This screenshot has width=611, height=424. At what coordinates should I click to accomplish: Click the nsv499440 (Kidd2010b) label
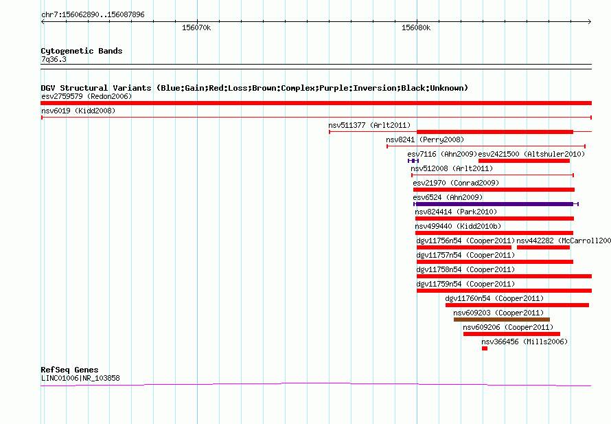[458, 226]
